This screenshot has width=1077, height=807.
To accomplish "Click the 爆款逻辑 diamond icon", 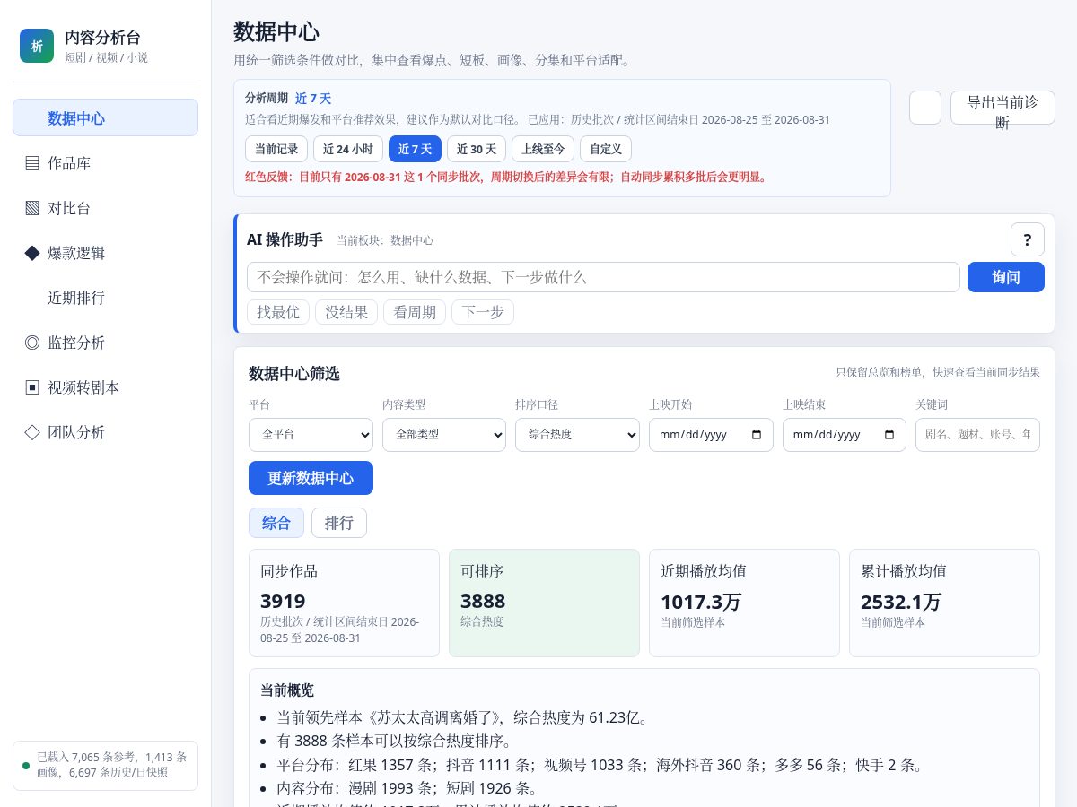I will coord(32,253).
